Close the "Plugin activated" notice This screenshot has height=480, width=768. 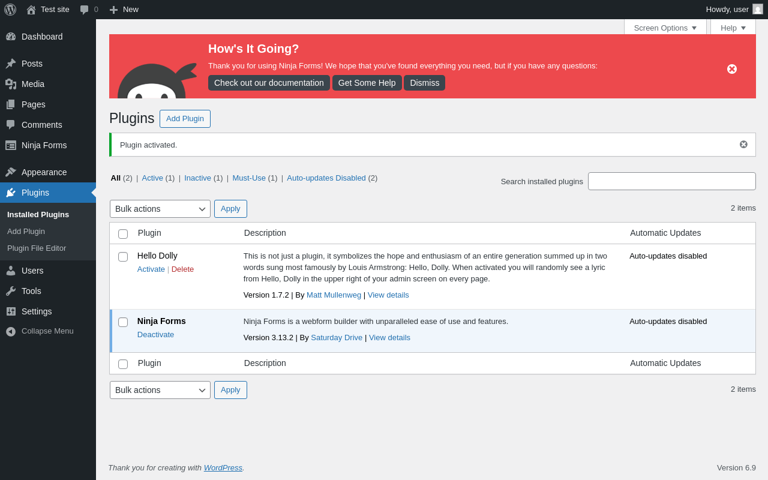743,145
